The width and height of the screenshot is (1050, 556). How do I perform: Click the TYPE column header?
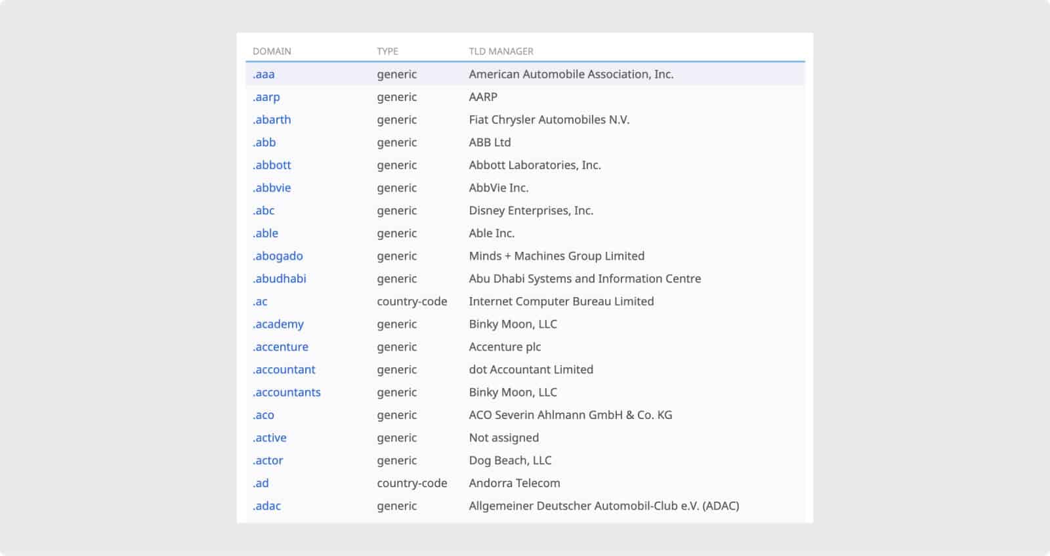(x=387, y=51)
